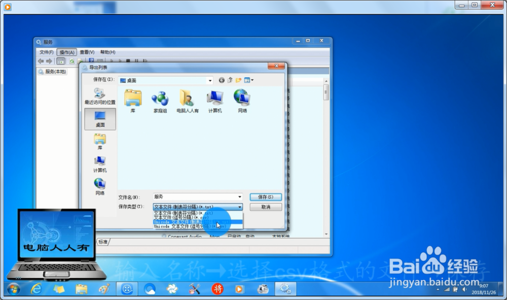507x300 pixels.
Task: Open the orange media player on taskbar
Action: (240, 289)
